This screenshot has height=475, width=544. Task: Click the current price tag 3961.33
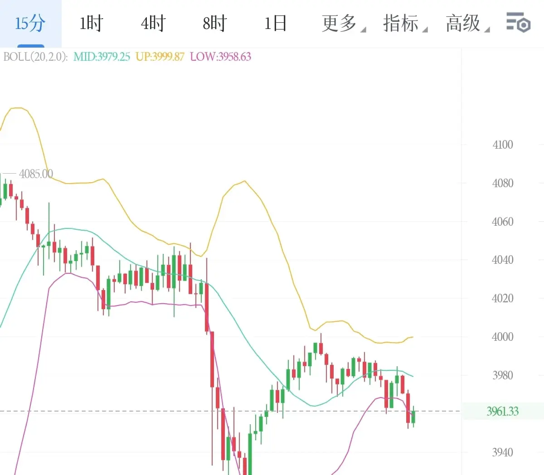pyautogui.click(x=503, y=411)
